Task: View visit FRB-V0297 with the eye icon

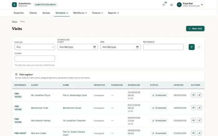Action: tap(193, 133)
